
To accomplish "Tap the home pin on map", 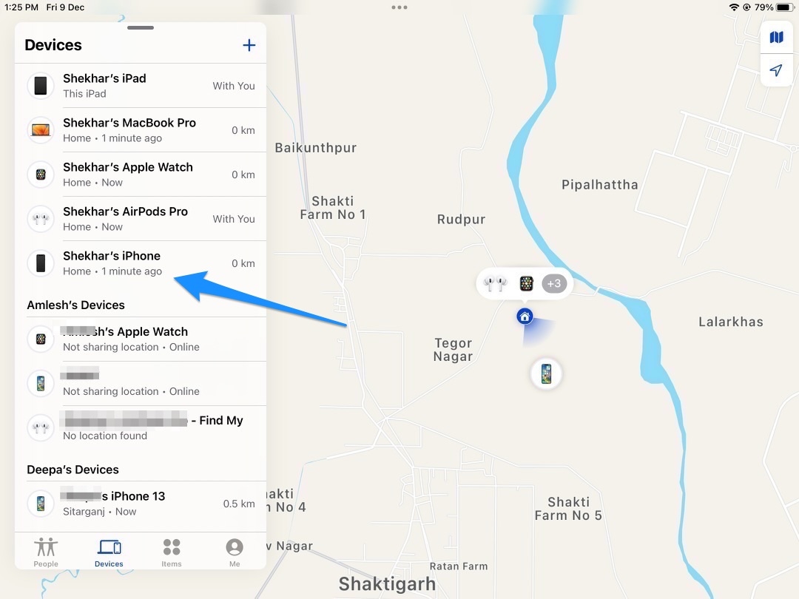I will pyautogui.click(x=525, y=317).
